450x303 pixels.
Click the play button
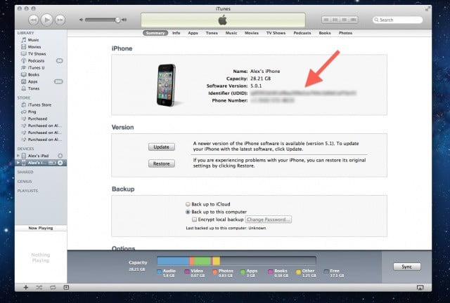[x=47, y=20]
